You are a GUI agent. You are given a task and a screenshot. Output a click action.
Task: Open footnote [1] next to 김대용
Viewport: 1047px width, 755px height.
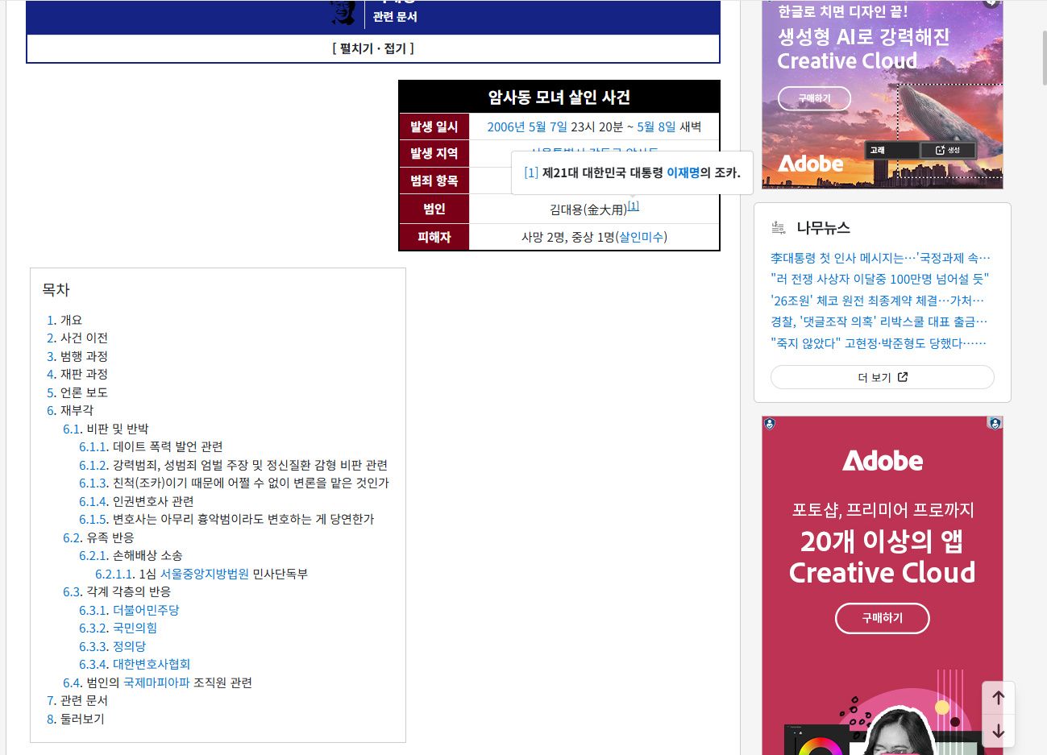pos(634,206)
